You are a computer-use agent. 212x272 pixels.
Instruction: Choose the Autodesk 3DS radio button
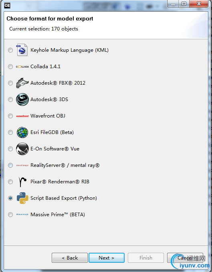tap(10, 99)
